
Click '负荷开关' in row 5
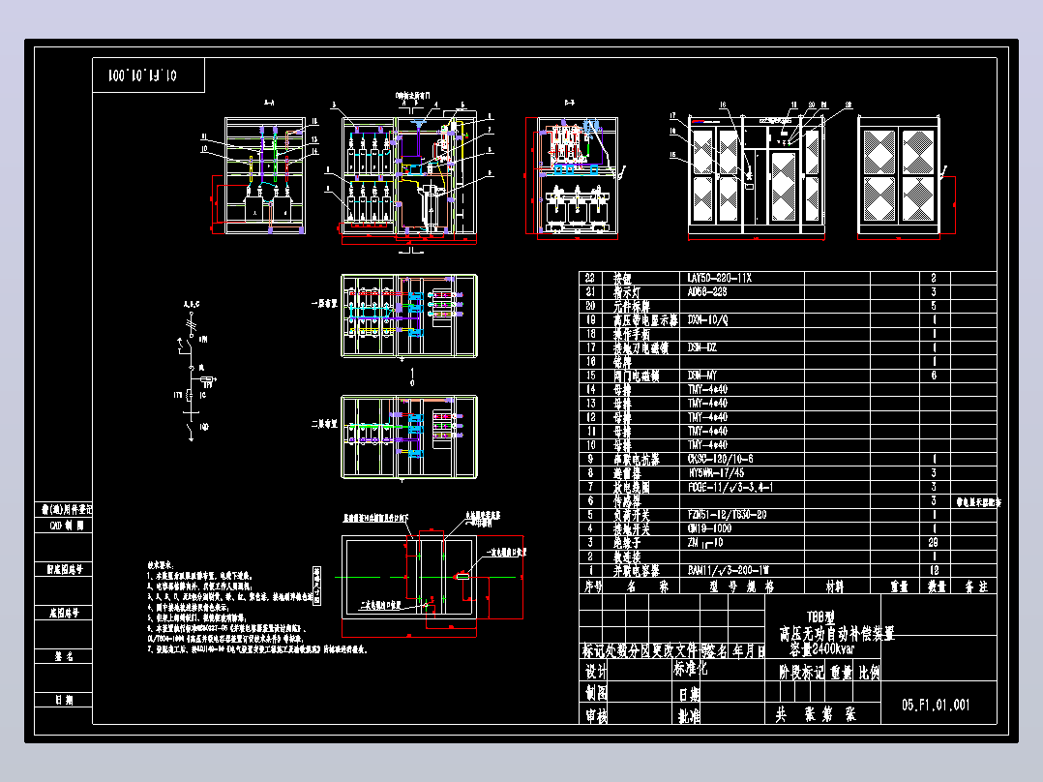coord(631,515)
